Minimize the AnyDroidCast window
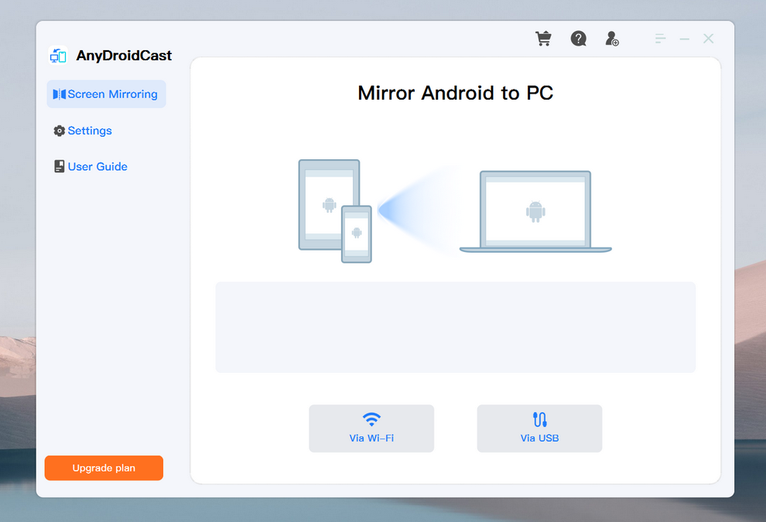This screenshot has width=766, height=522. [684, 39]
